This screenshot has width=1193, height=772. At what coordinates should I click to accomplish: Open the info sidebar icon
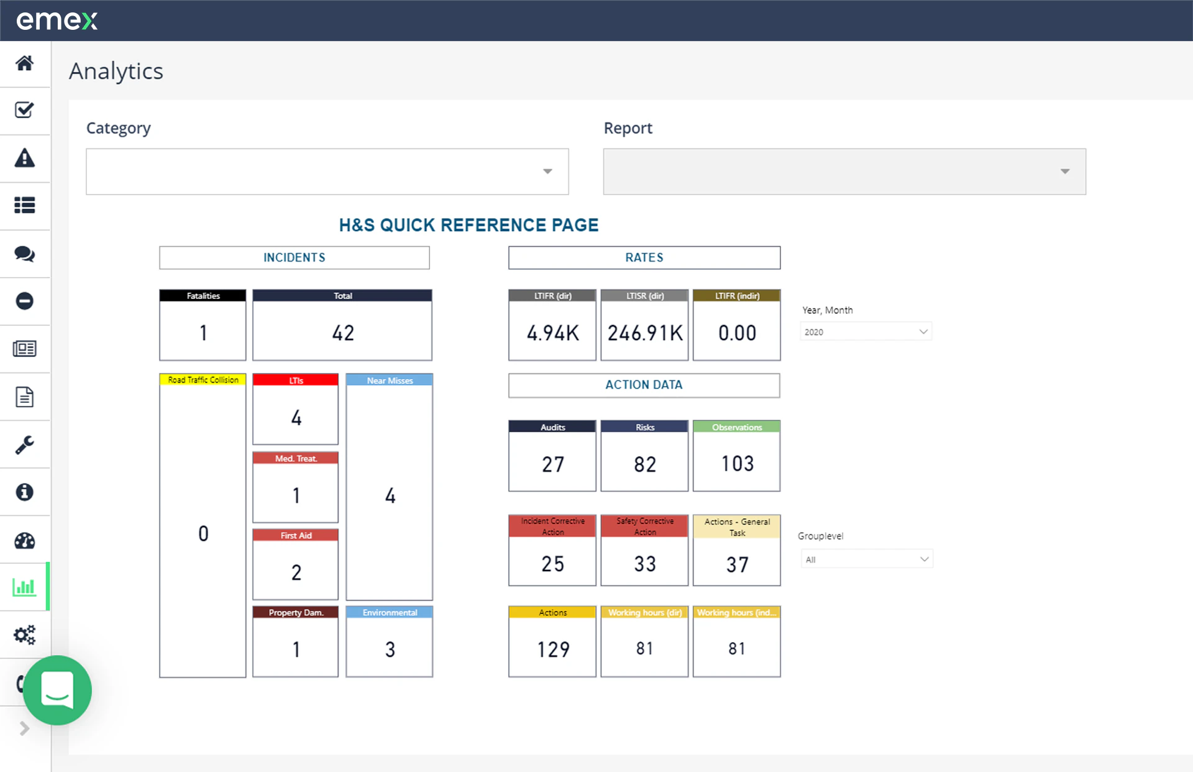(x=25, y=492)
